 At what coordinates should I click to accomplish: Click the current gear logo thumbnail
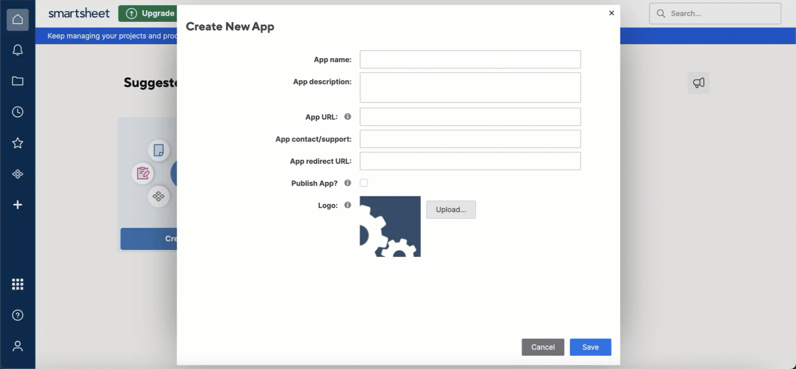390,226
